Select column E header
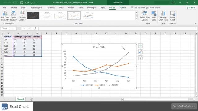 tap(46, 33)
